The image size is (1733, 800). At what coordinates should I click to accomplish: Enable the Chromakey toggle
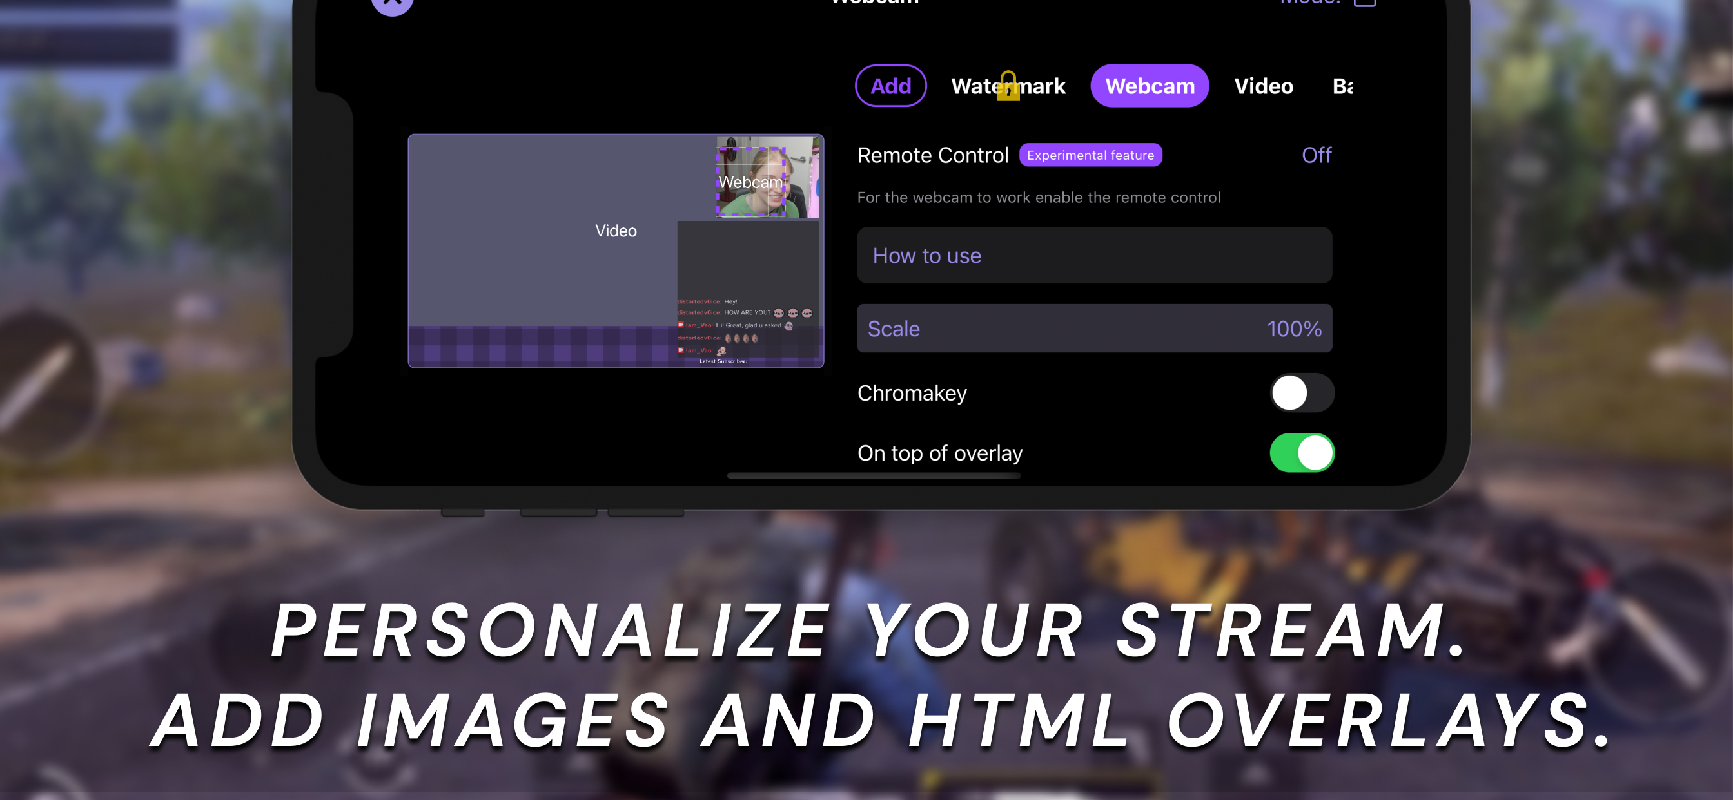(x=1302, y=394)
